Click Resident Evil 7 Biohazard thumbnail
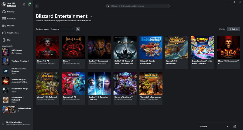The image size is (243, 130). pyautogui.click(x=5, y=100)
